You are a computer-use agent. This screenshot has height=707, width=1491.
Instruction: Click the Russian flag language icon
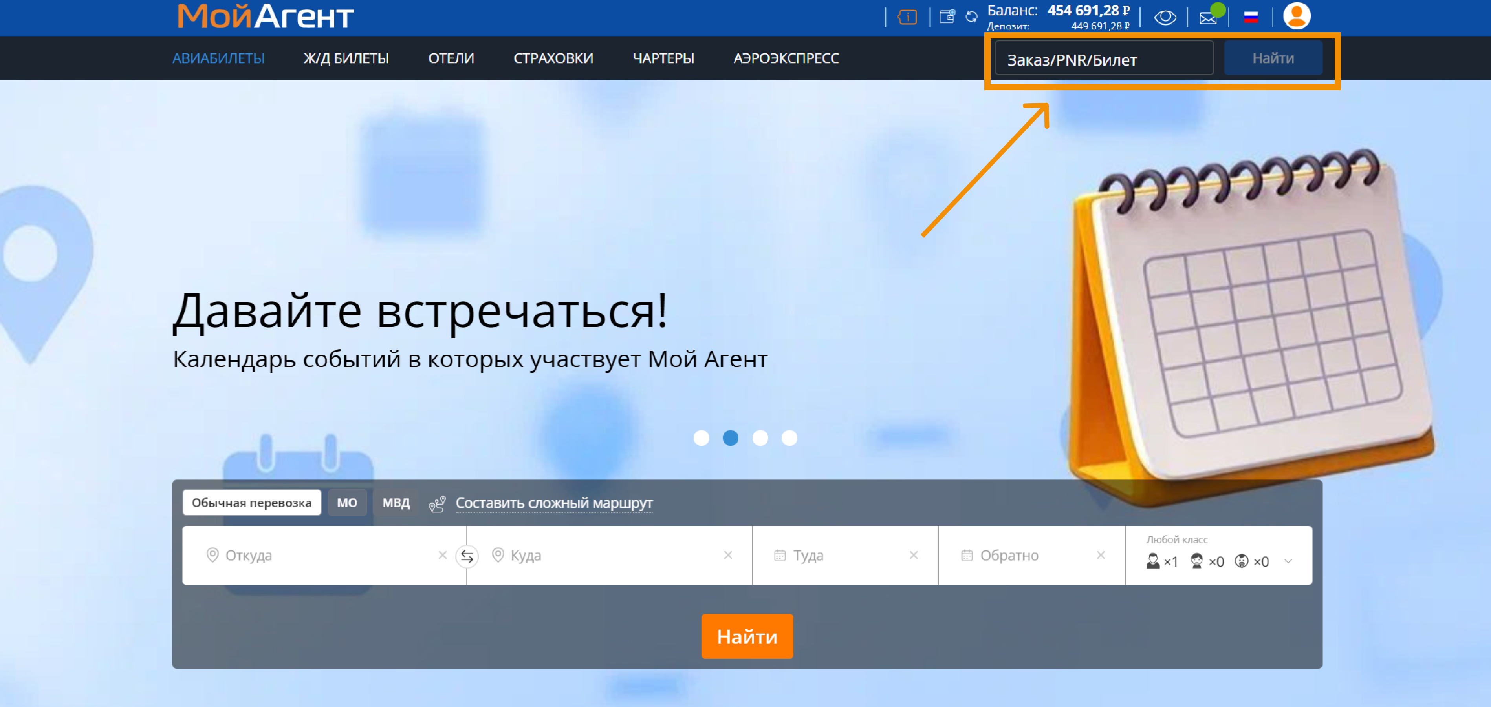(1251, 18)
